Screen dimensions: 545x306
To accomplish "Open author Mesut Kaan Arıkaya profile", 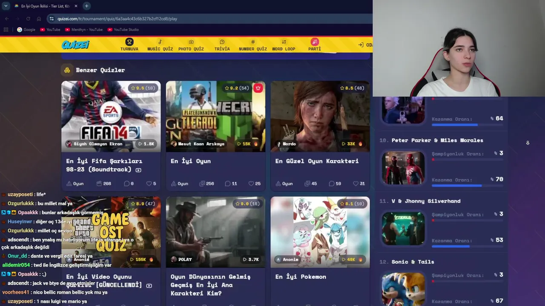I will tap(198, 144).
